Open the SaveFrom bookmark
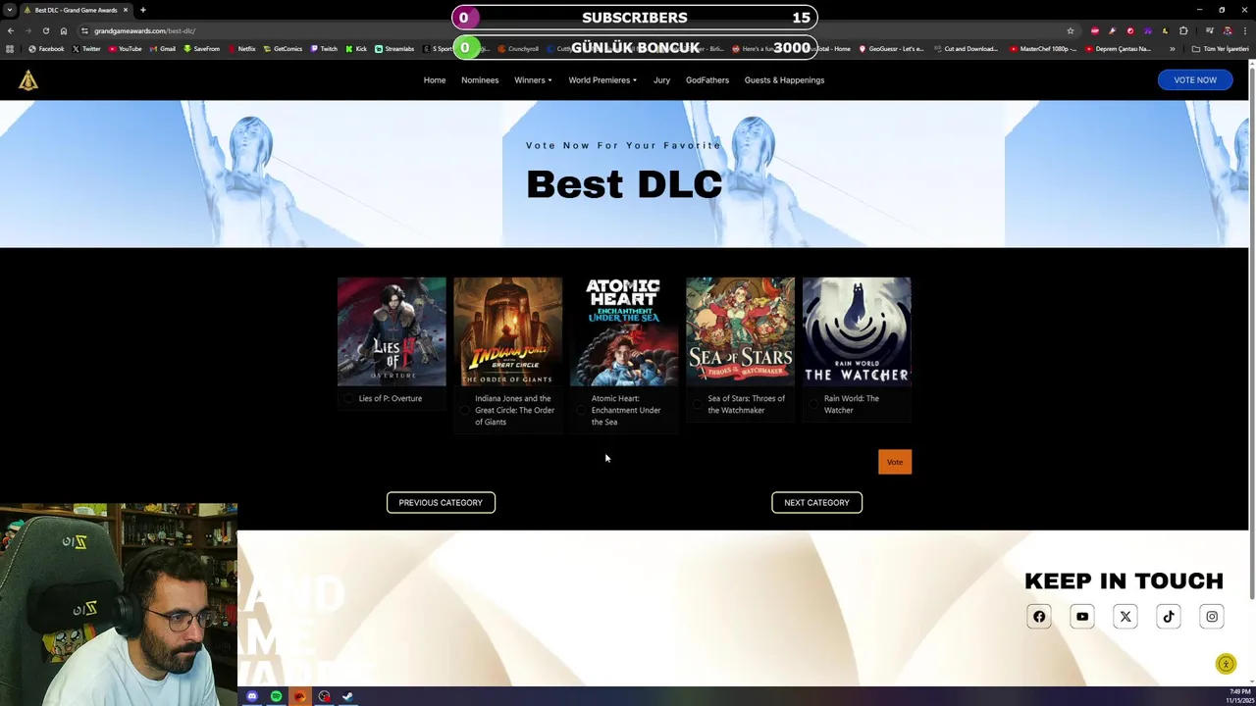Viewport: 1256px width, 706px height. tap(202, 49)
